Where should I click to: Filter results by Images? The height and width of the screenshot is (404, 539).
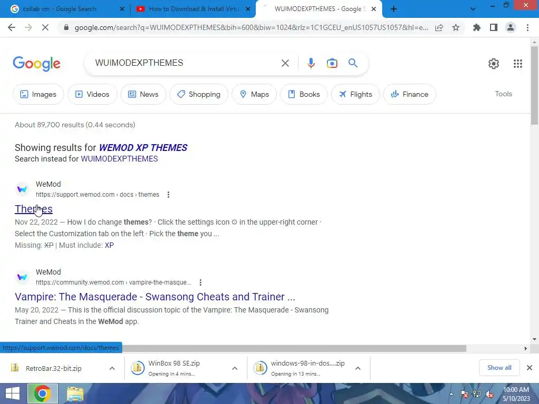click(x=38, y=94)
